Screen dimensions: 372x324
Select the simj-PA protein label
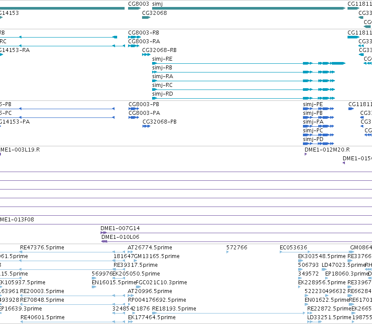313,122
